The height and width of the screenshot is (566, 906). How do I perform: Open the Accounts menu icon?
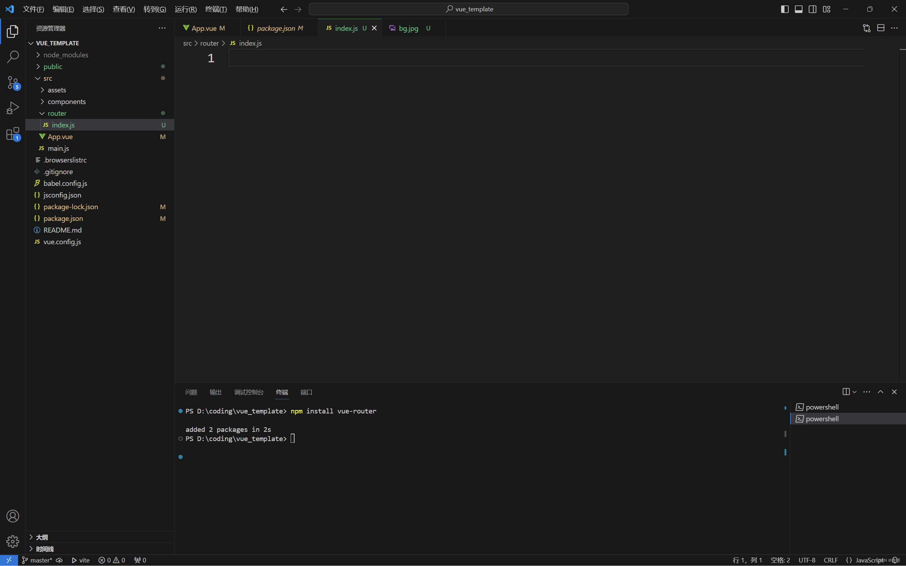(x=12, y=516)
